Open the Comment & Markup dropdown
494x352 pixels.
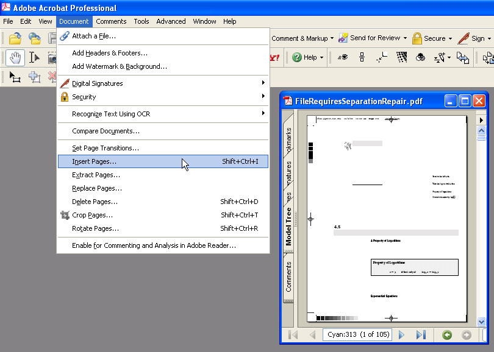(x=302, y=38)
